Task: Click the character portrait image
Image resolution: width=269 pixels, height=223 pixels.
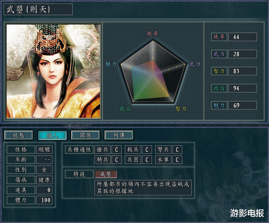Action: pos(53,71)
